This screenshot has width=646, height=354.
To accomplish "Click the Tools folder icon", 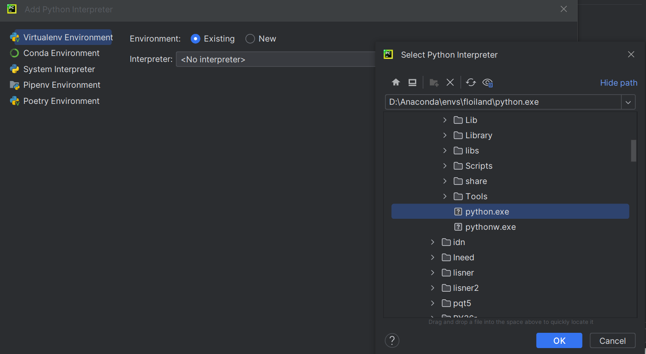I will click(x=458, y=196).
